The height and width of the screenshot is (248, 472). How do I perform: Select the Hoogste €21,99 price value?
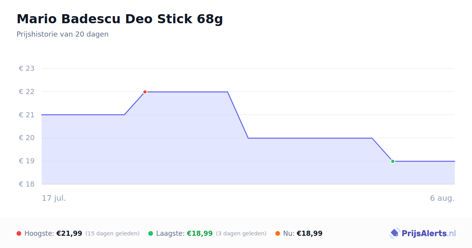pos(69,233)
